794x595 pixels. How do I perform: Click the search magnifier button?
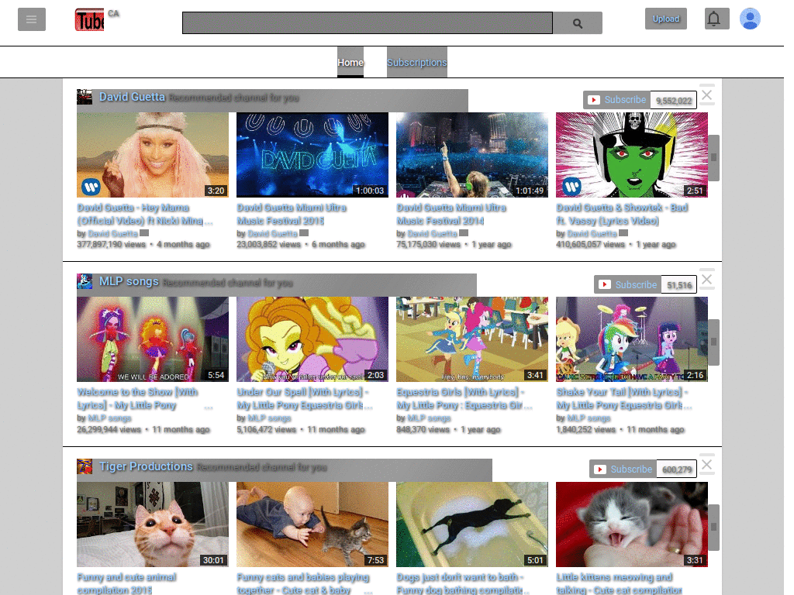point(577,23)
